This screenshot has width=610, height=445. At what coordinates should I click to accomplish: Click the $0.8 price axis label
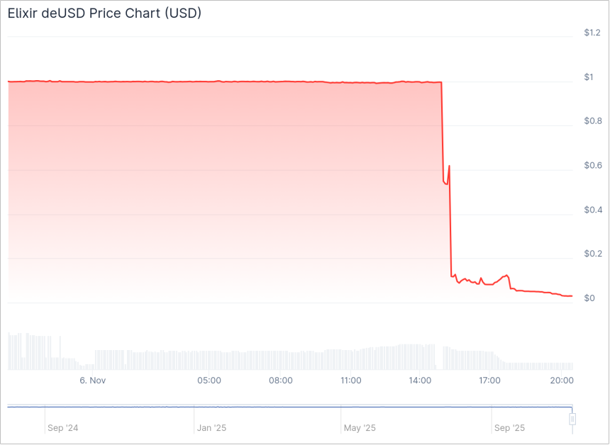[x=592, y=121]
